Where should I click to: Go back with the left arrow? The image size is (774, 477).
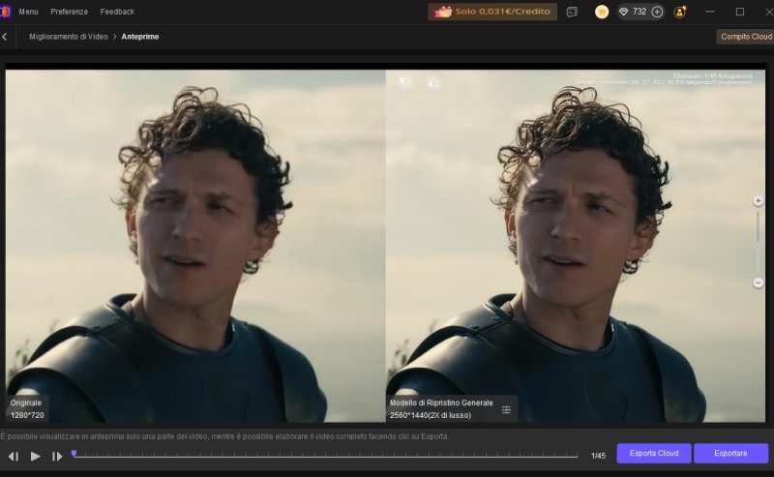[5, 37]
